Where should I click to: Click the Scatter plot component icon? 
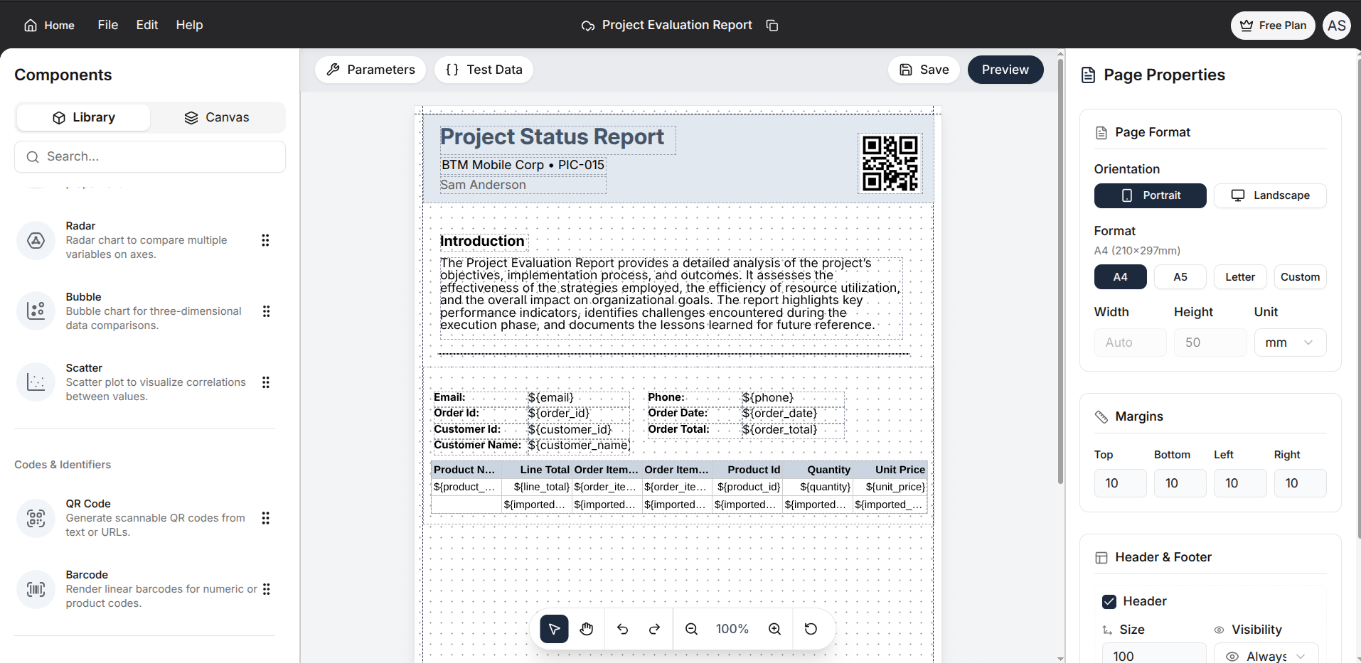click(x=36, y=382)
